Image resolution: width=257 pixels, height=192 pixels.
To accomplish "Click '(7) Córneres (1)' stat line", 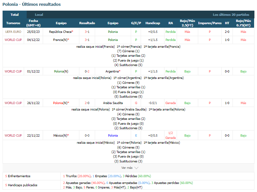I will tap(128, 51).
